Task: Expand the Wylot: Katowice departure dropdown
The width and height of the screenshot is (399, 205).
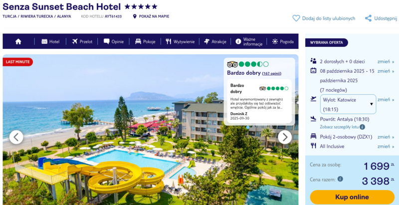Action: (x=348, y=104)
